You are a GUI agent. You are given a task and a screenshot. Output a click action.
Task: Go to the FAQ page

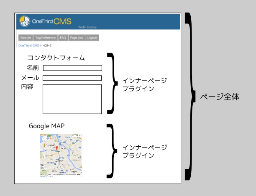63,38
